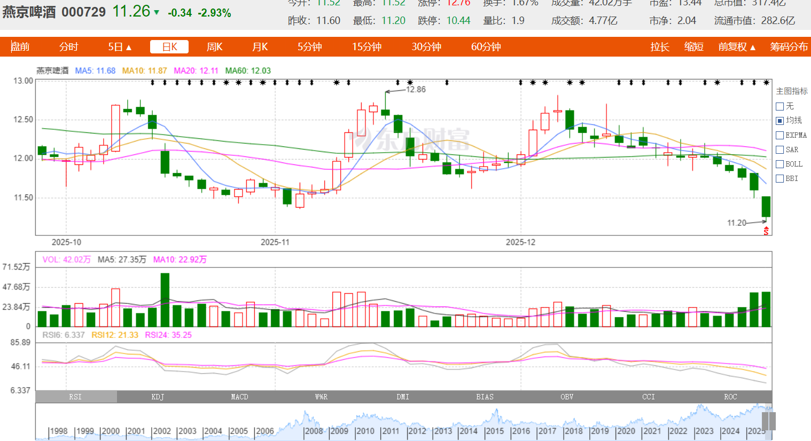The width and height of the screenshot is (811, 441).
Task: Select the 无 main indicator checkbox
Action: (779, 106)
